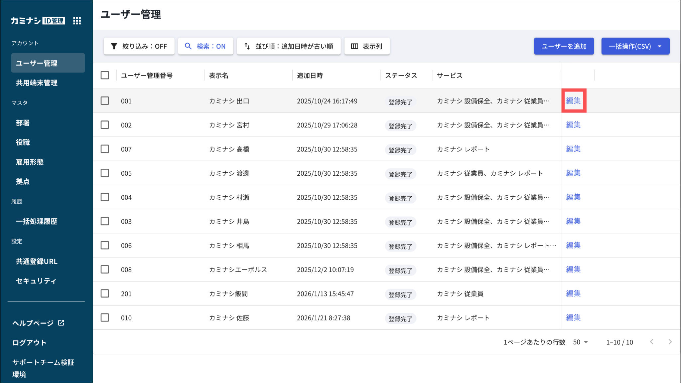The height and width of the screenshot is (383, 681).
Task: Open the sort order selector
Action: coord(289,46)
